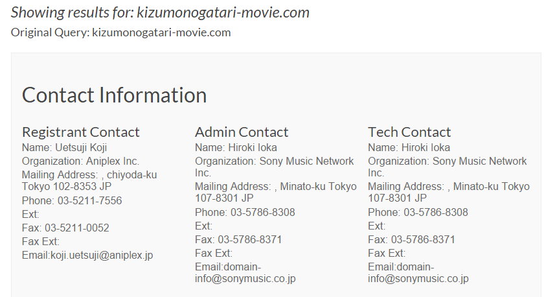Viewport: 544px width, 297px height.
Task: Select the Admin Contact heading
Action: pyautogui.click(x=242, y=132)
